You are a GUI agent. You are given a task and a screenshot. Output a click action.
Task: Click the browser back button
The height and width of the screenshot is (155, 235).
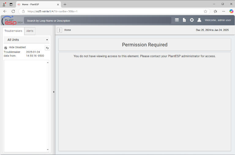(x=5, y=11)
